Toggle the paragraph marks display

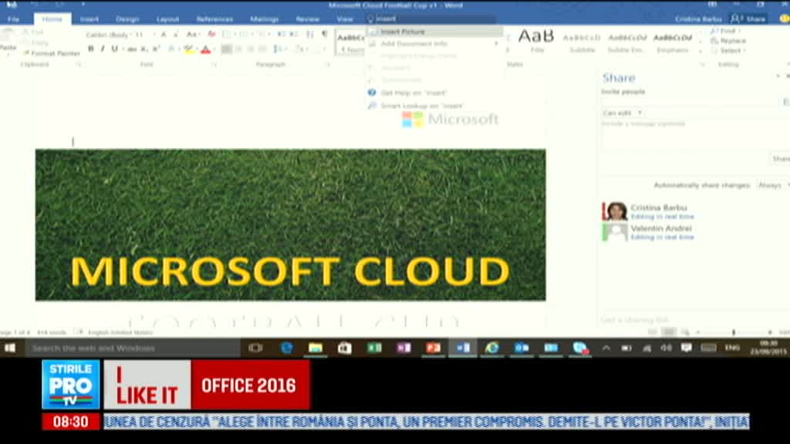pyautogui.click(x=324, y=33)
